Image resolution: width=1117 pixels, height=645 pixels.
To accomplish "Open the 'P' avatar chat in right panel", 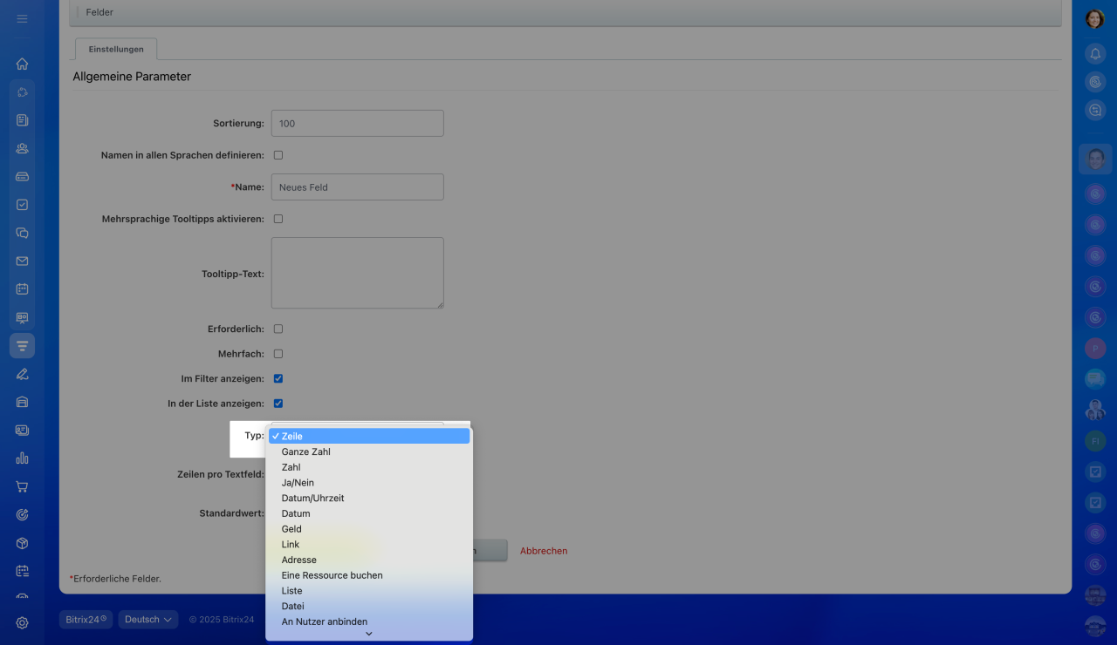I will pyautogui.click(x=1095, y=349).
